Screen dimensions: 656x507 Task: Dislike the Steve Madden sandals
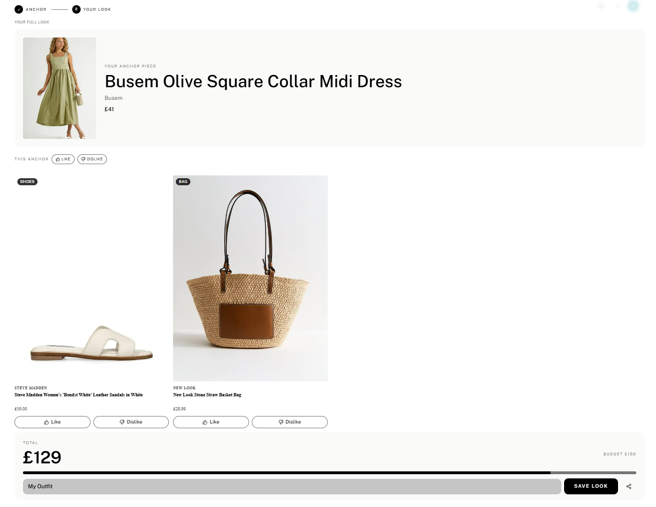[131, 422]
